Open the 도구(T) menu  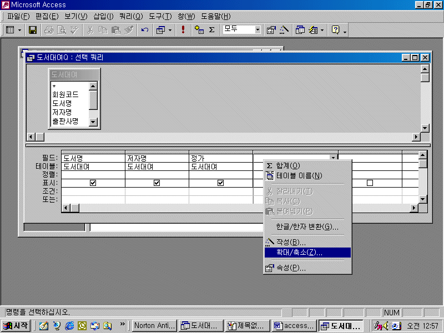(x=160, y=17)
